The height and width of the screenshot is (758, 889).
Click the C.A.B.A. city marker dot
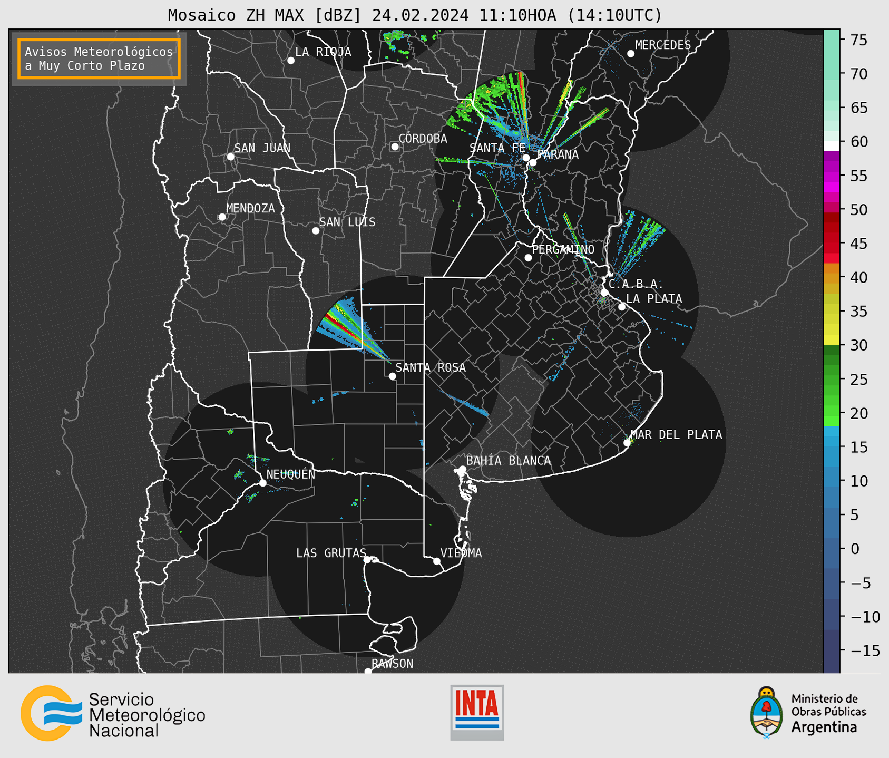604,293
